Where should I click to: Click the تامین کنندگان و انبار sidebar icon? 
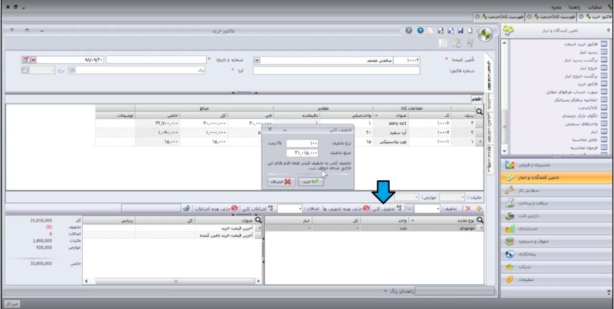(x=510, y=178)
